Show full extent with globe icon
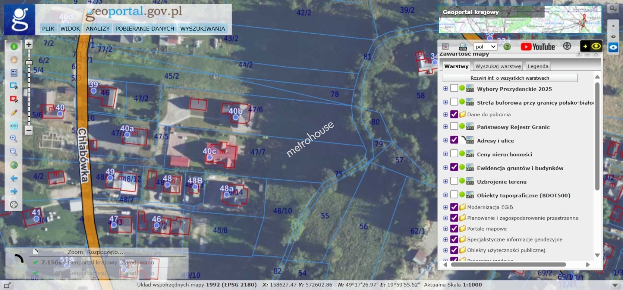 click(x=14, y=165)
